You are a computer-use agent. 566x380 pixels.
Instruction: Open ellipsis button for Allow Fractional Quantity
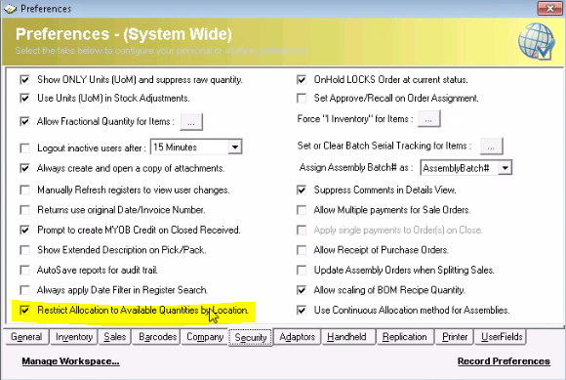191,122
